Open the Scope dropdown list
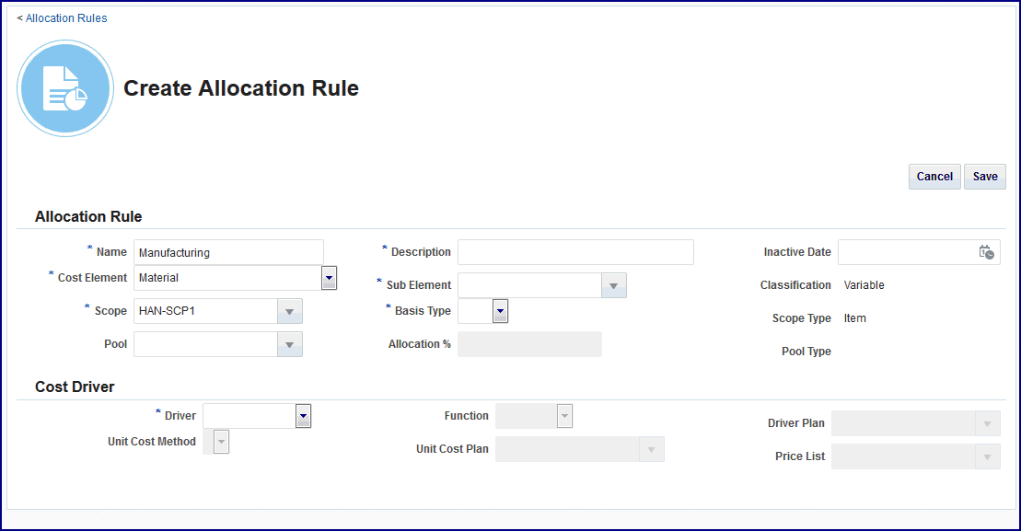Screen dimensions: 1021x531 click(x=289, y=311)
